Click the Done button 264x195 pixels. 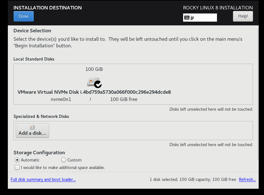tap(24, 16)
